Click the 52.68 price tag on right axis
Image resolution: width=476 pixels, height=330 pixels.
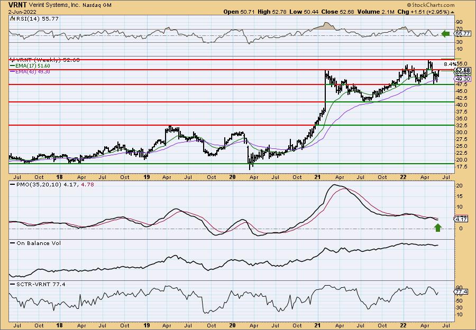pos(463,70)
